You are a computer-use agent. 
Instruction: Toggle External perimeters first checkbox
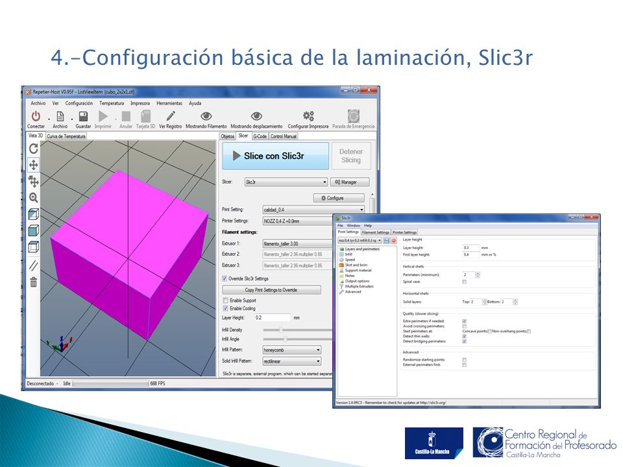[x=464, y=365]
